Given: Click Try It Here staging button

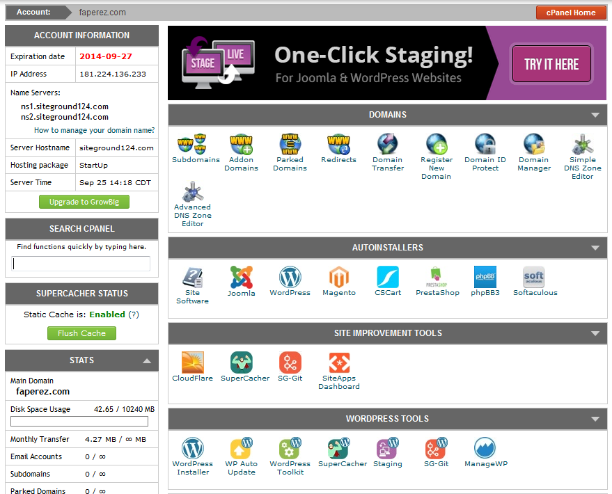Looking at the screenshot, I should pyautogui.click(x=551, y=64).
